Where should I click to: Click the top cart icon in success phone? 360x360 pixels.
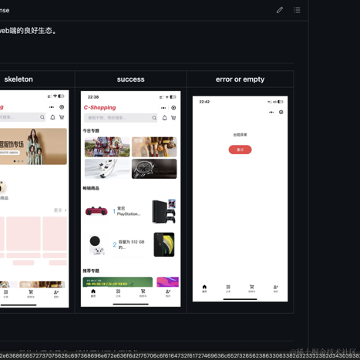(173, 118)
